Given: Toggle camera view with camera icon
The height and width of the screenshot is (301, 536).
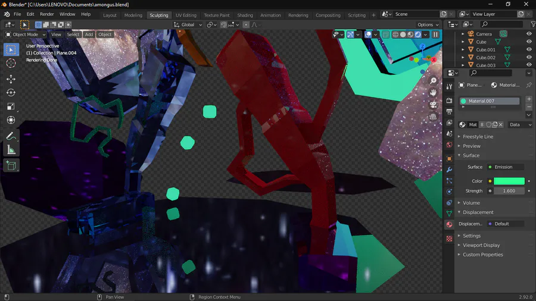Looking at the screenshot, I should tap(433, 105).
